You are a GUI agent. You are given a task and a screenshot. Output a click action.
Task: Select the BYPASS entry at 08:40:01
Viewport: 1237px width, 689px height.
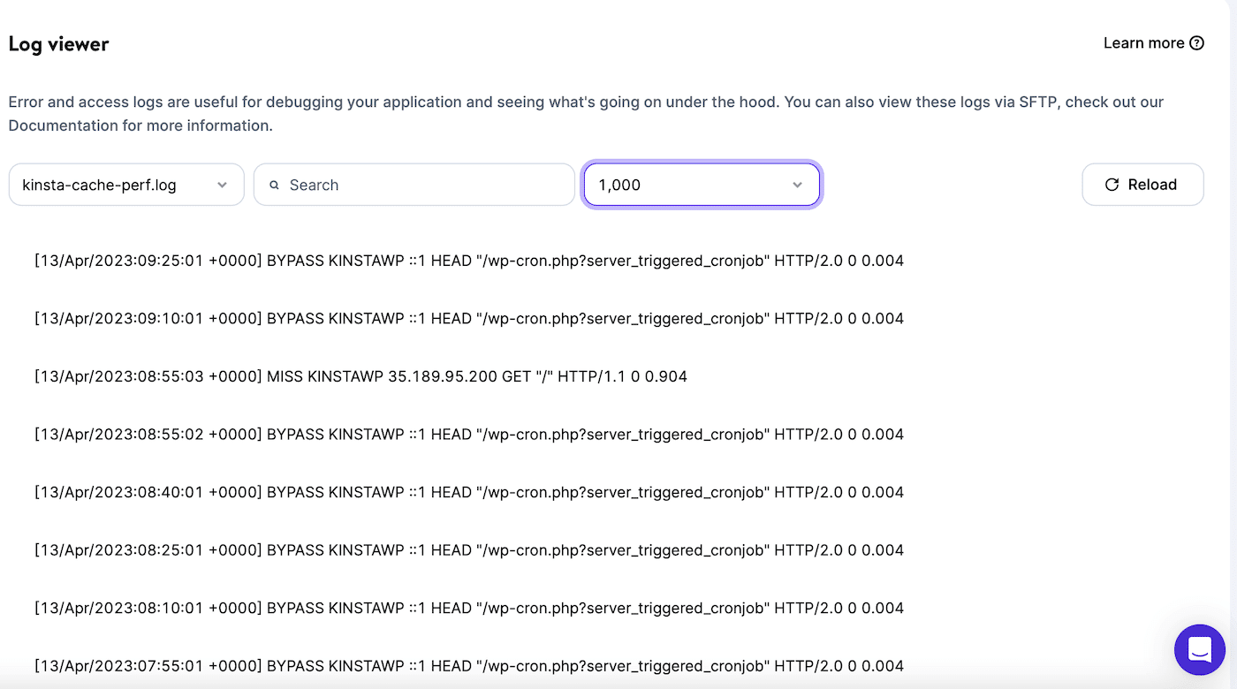click(x=468, y=492)
